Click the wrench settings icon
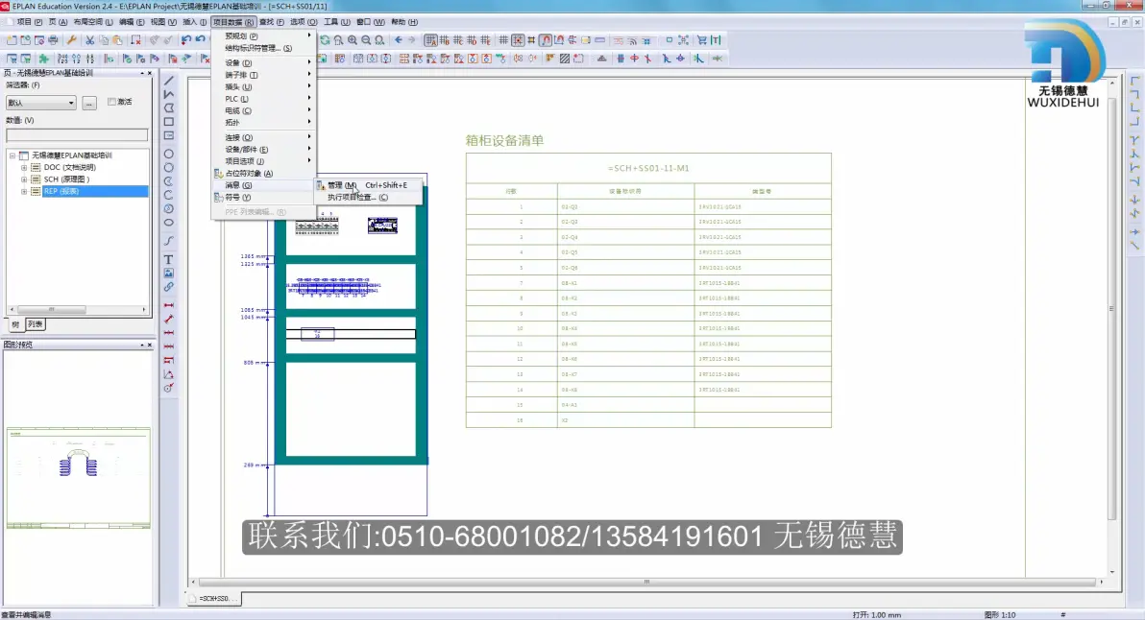The image size is (1145, 620). pos(71,40)
